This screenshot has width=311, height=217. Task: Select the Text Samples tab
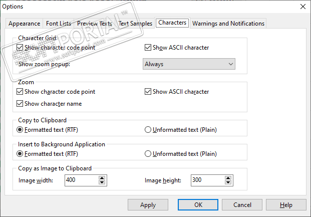136,23
